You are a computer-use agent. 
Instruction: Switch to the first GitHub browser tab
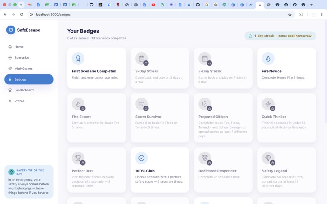point(91,4)
